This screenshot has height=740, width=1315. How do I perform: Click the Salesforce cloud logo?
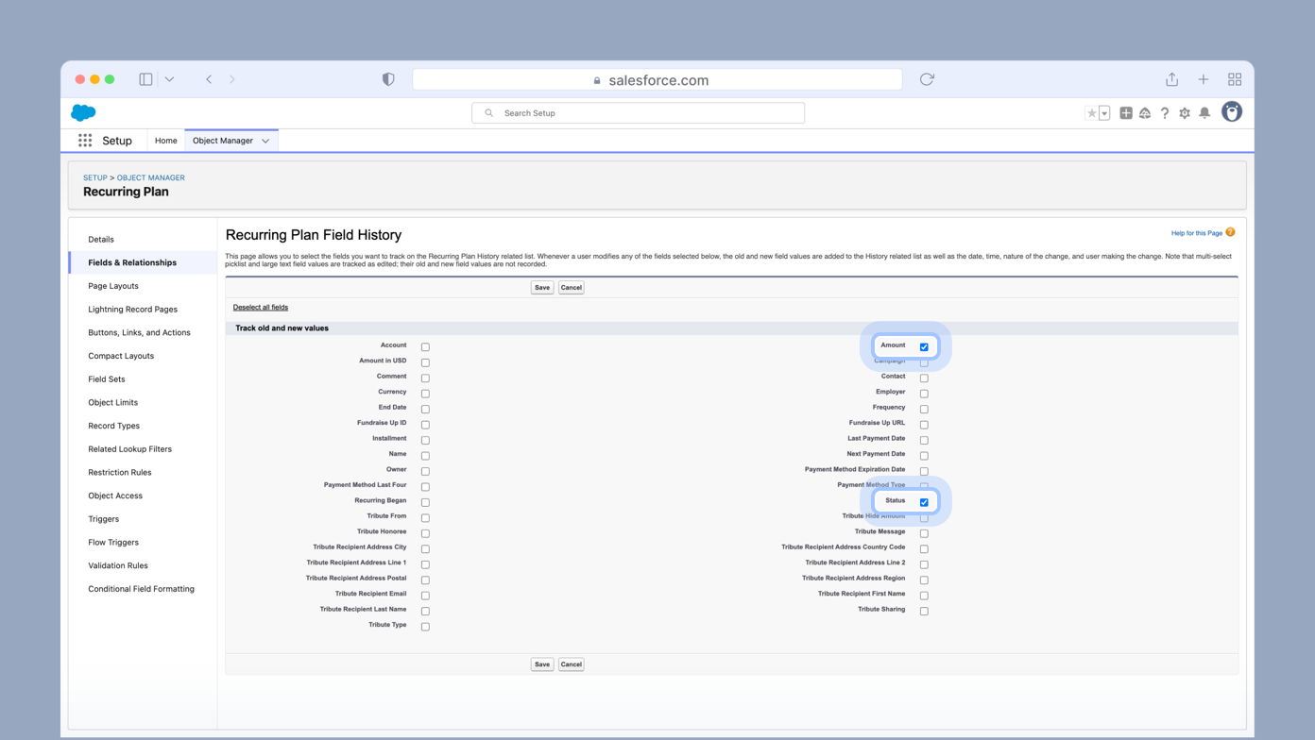[82, 112]
